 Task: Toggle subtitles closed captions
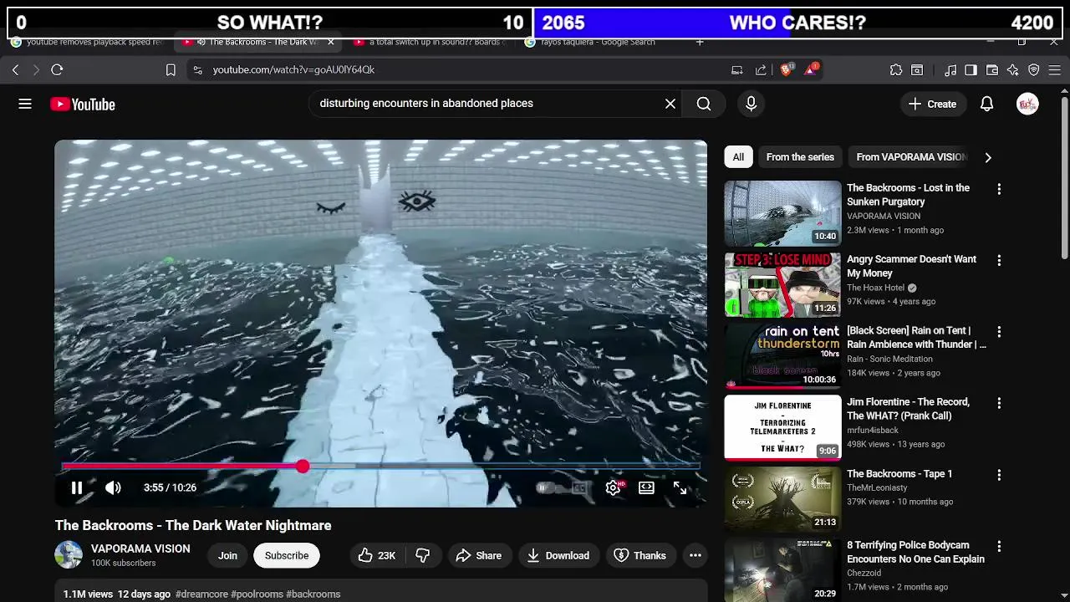[579, 487]
